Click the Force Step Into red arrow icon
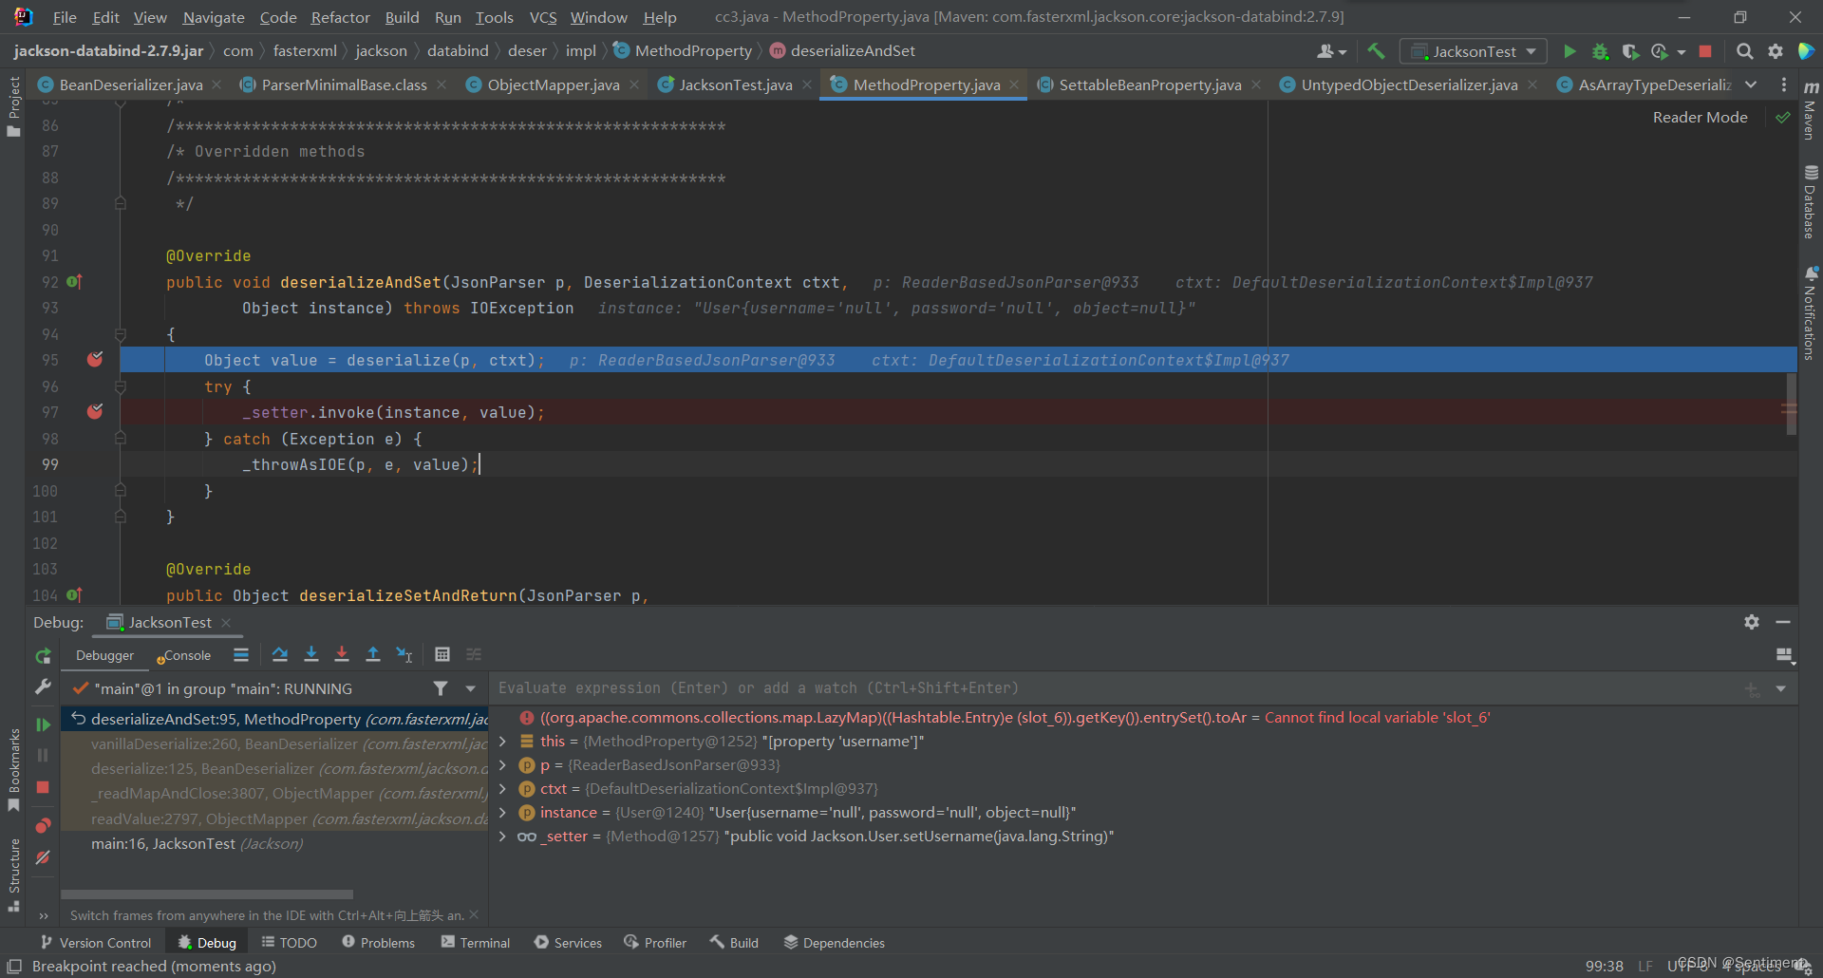The width and height of the screenshot is (1823, 978). tap(342, 654)
